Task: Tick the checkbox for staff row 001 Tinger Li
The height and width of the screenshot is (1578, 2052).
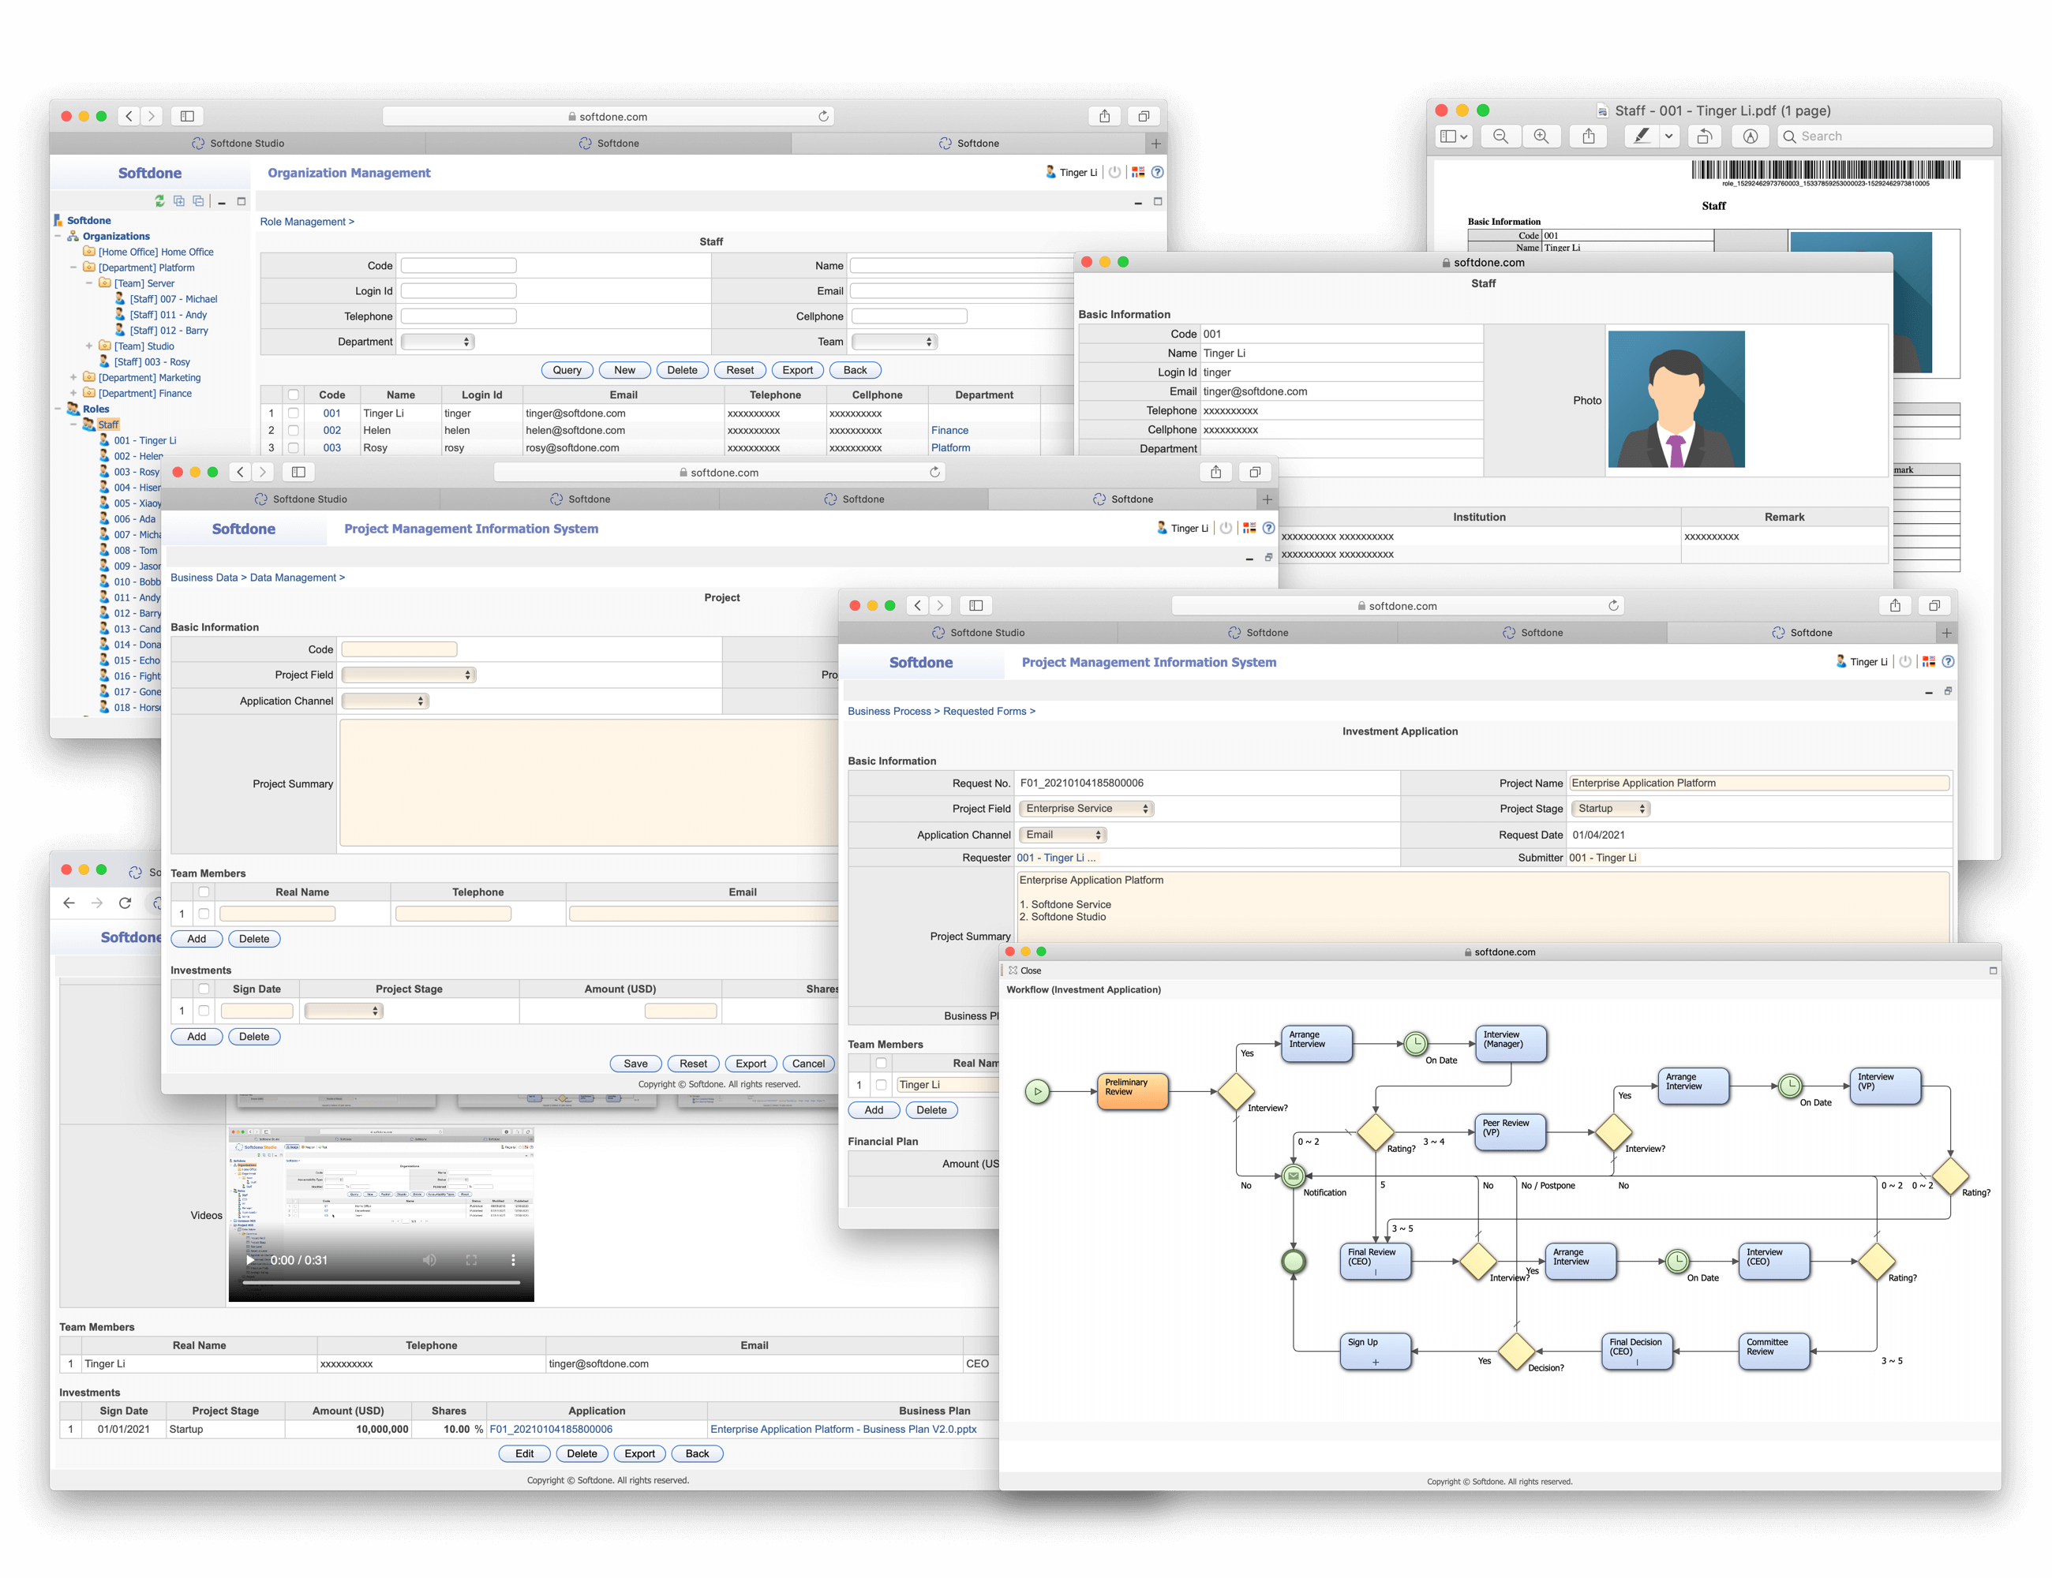Action: tap(293, 413)
